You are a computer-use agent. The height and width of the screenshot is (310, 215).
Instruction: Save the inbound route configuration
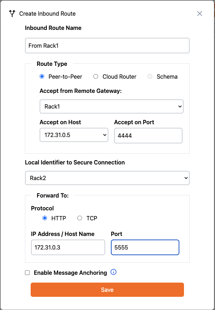pos(107,289)
